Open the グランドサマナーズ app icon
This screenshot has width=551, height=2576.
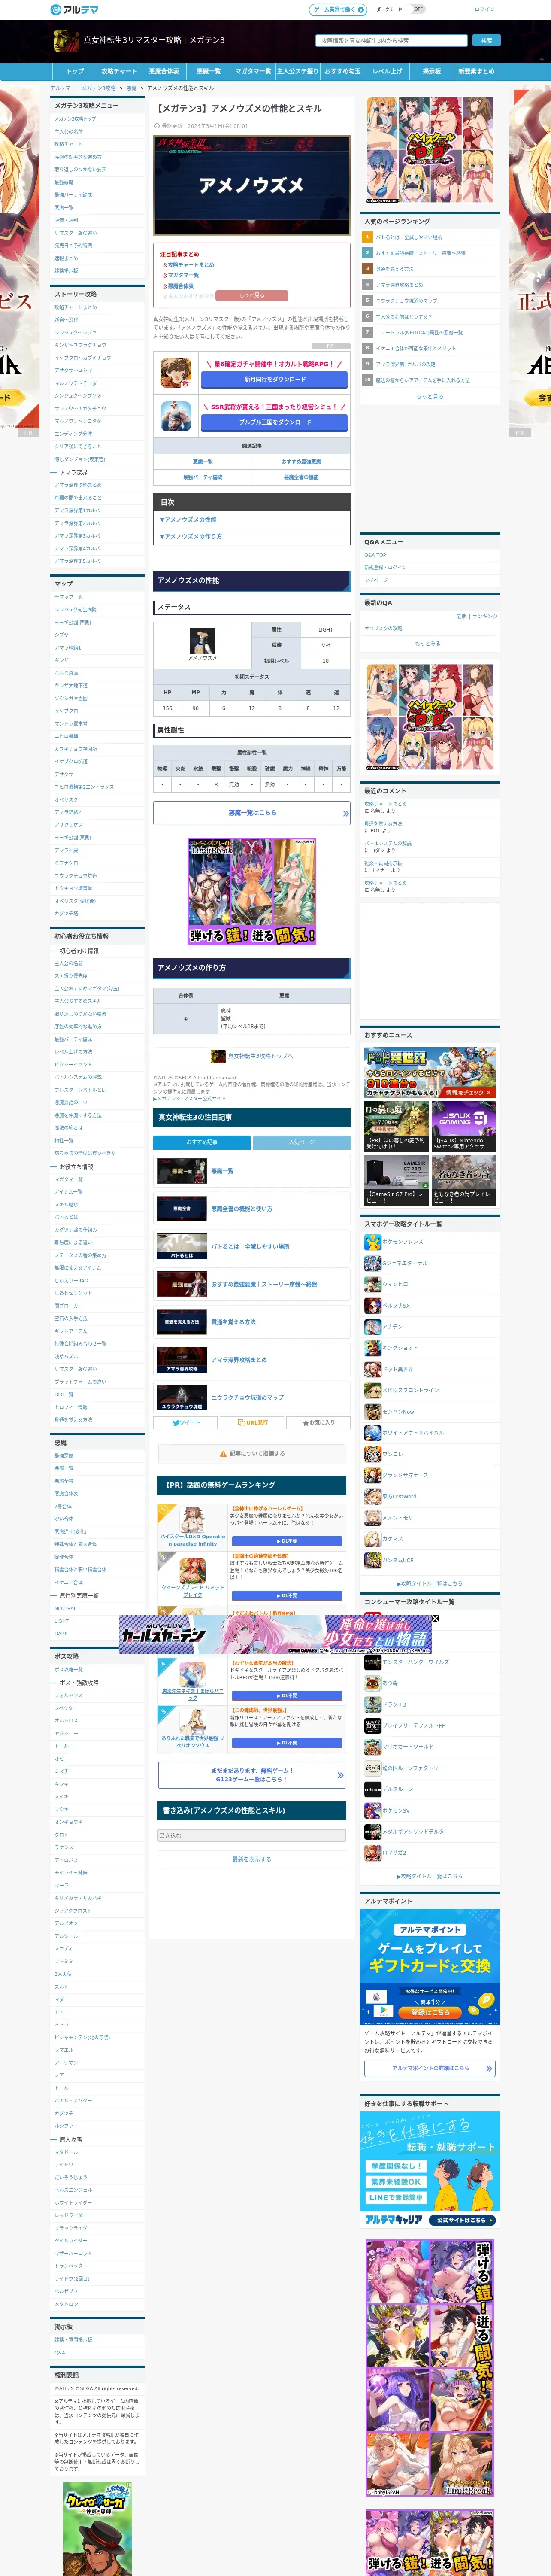click(373, 1475)
